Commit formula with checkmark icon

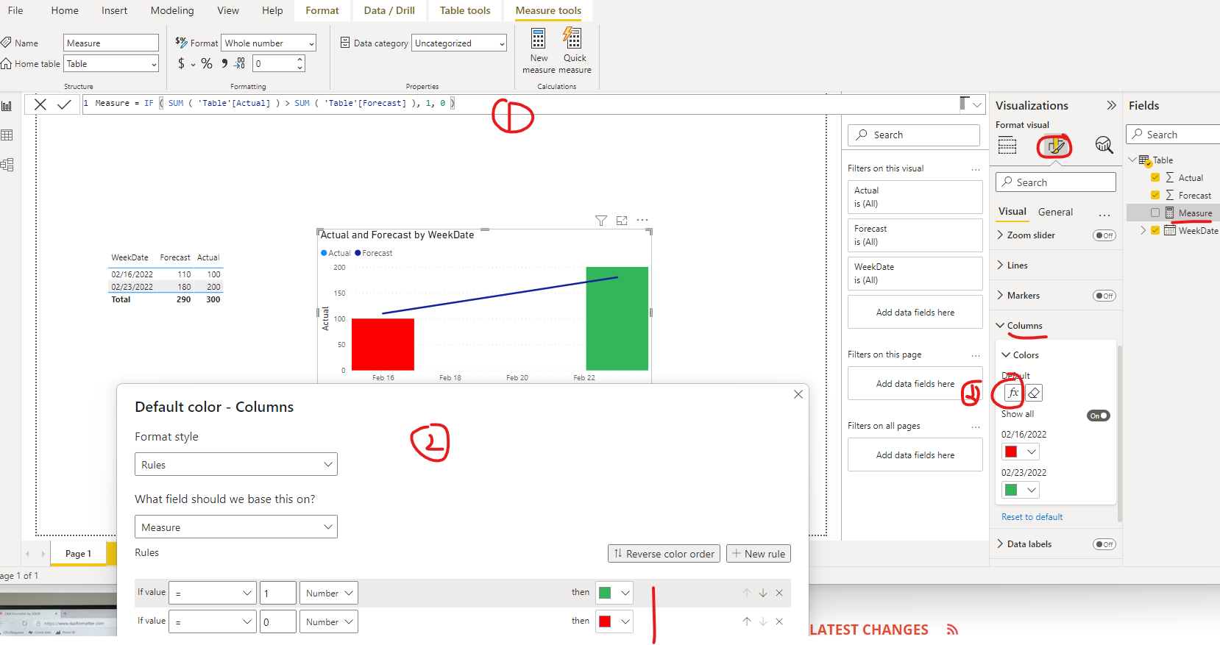point(64,104)
